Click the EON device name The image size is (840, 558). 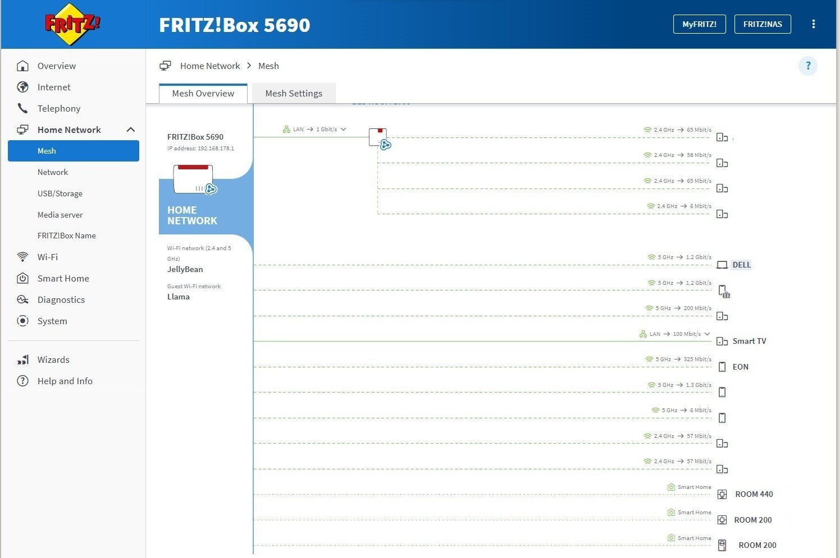741,367
